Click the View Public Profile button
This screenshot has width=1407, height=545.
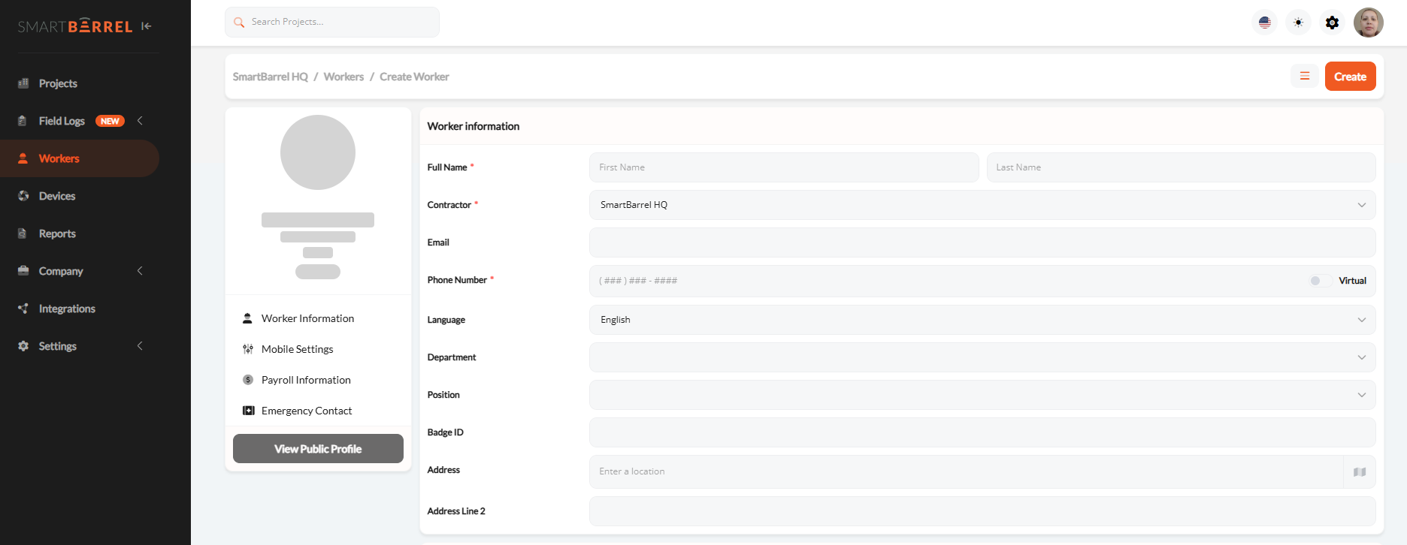(x=318, y=449)
